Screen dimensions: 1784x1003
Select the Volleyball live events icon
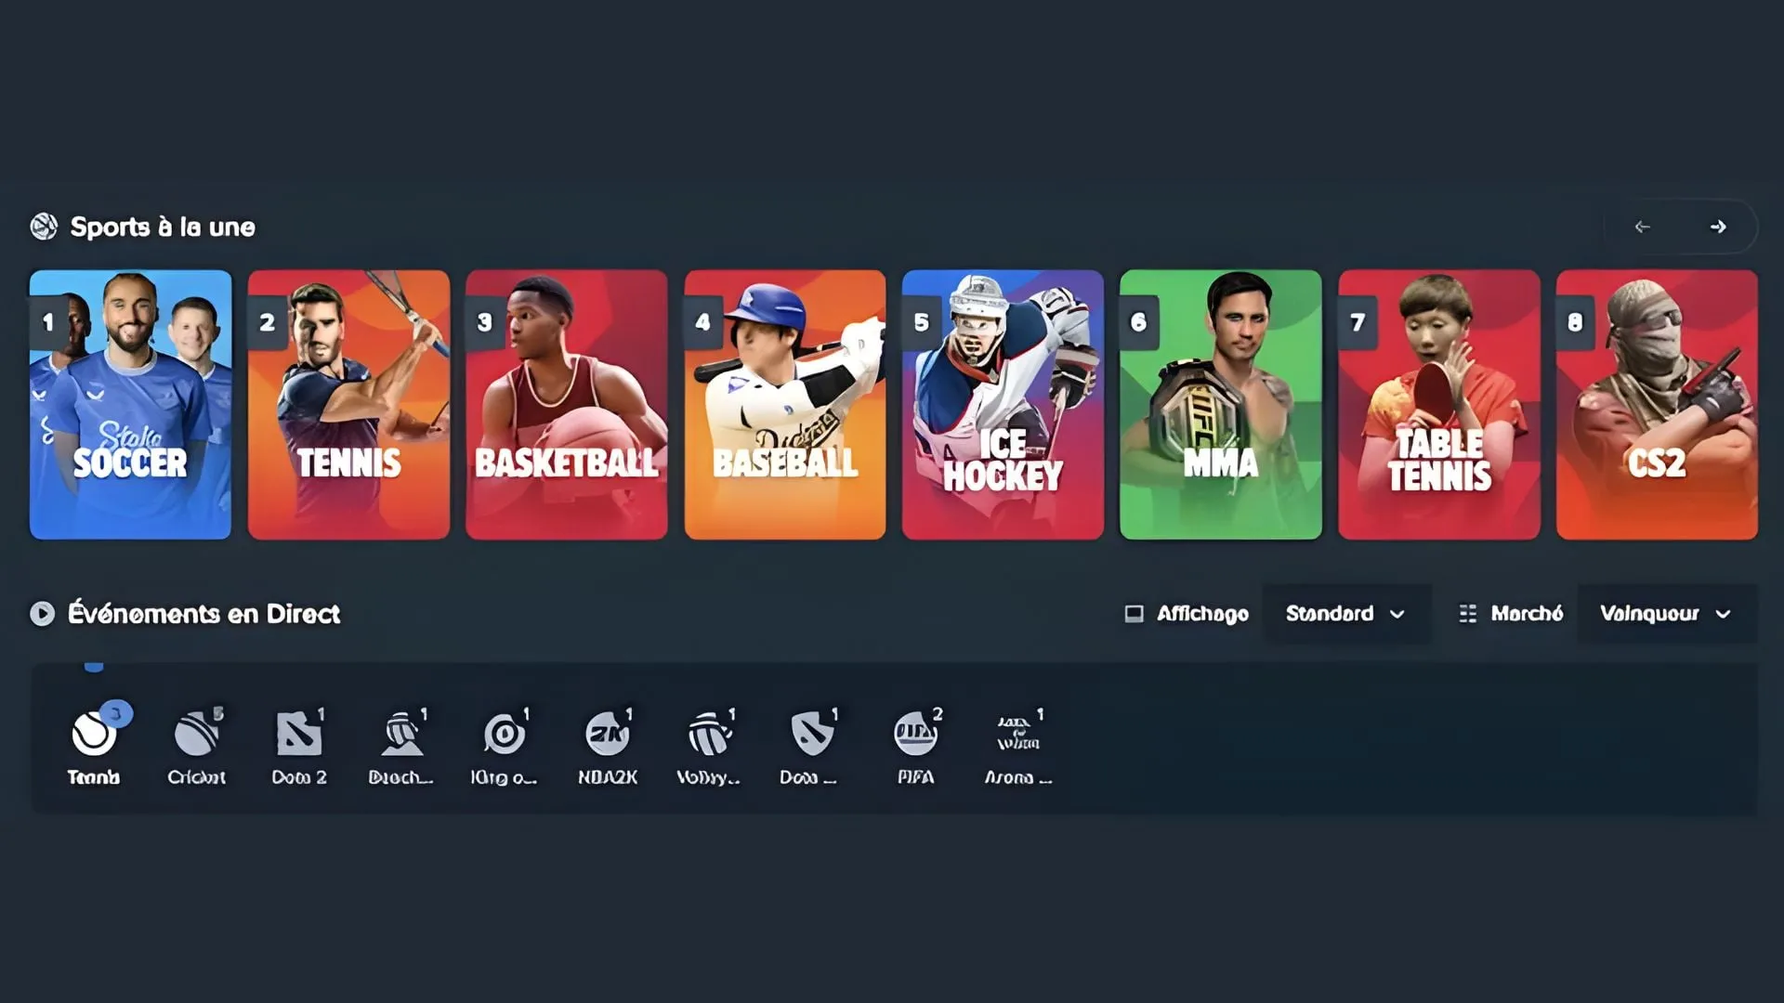(710, 736)
